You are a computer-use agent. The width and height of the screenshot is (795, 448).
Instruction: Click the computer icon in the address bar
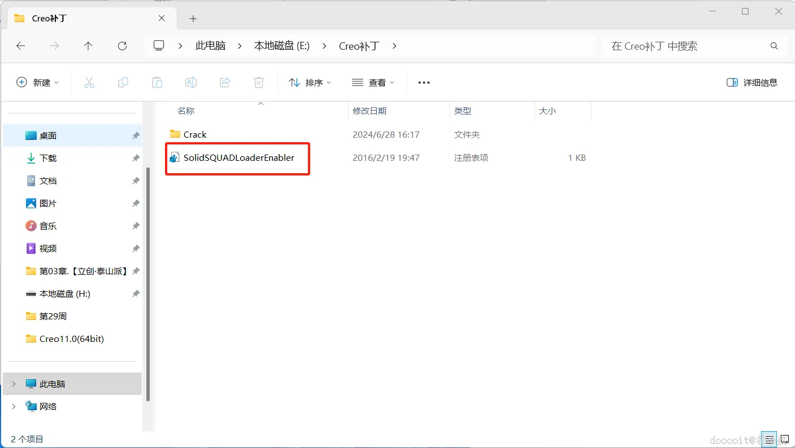(159, 46)
